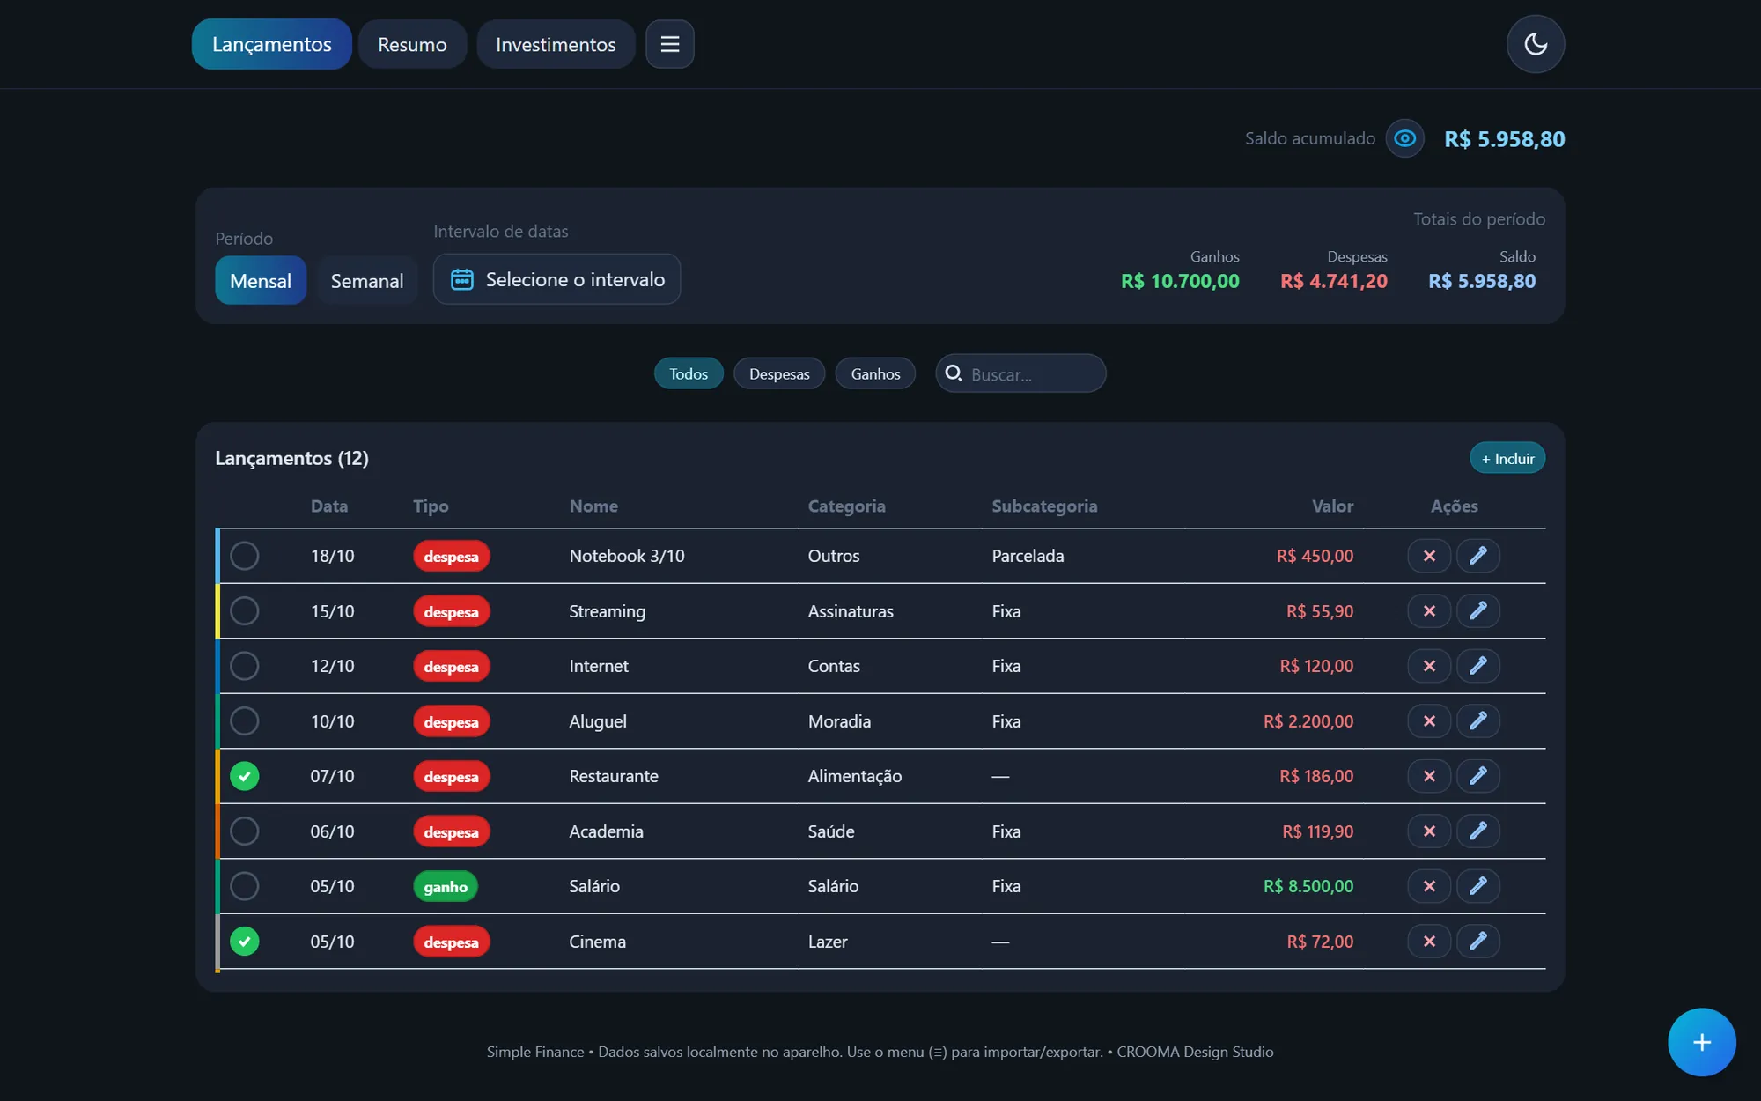Edit the Internet entry
Screen dimensions: 1761x1101
(x=1478, y=666)
